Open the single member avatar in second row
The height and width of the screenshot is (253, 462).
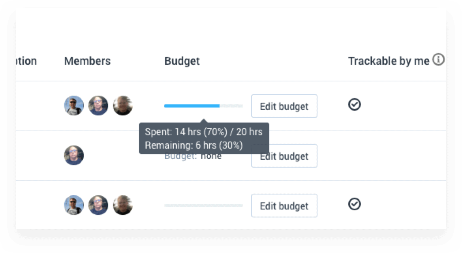tap(74, 155)
